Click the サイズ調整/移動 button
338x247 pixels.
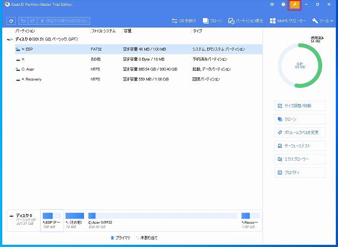click(x=299, y=106)
